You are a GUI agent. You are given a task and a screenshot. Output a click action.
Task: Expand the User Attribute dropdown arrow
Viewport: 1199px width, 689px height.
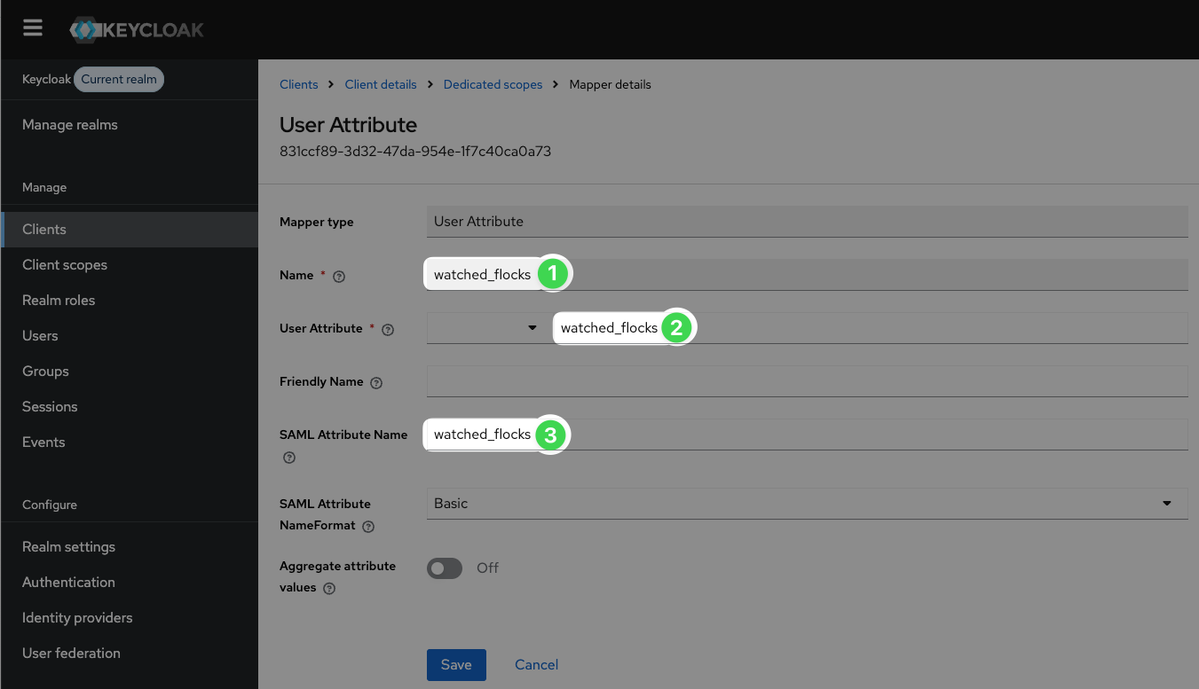(532, 328)
